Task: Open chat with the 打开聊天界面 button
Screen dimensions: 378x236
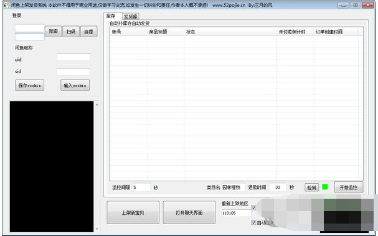Action: pyautogui.click(x=189, y=212)
